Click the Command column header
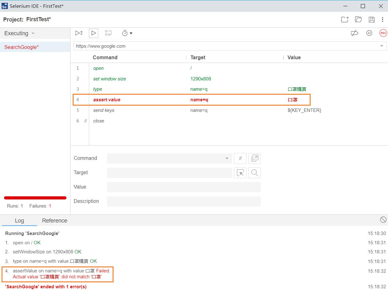Image resolution: width=388 pixels, height=292 pixels. pyautogui.click(x=105, y=57)
